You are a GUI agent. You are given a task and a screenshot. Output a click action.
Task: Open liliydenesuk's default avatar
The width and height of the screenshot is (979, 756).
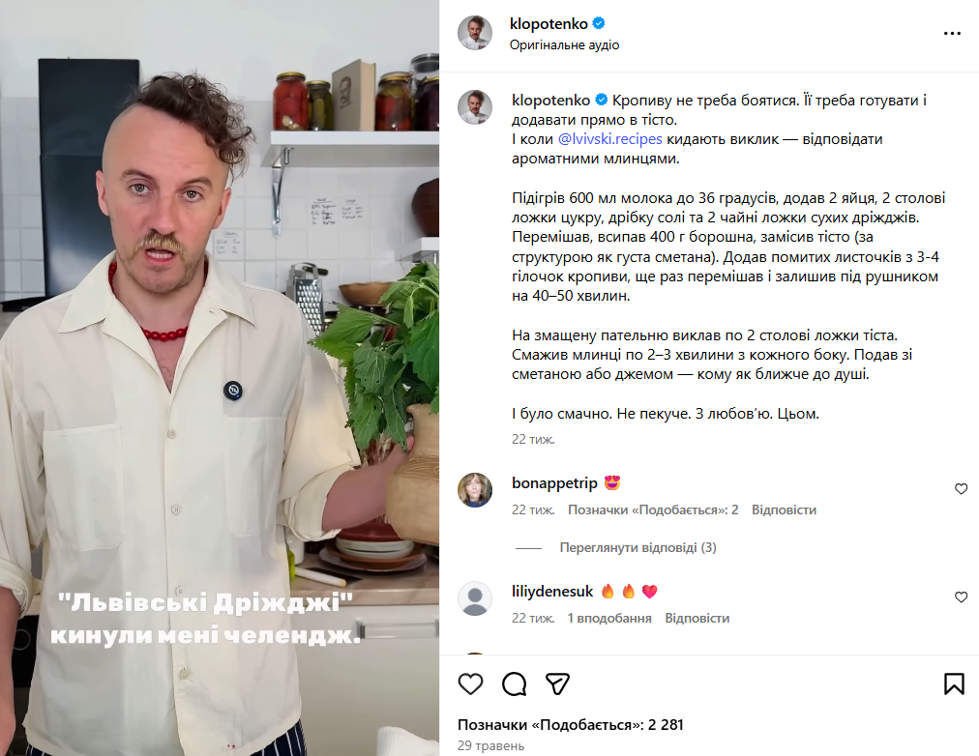click(x=475, y=598)
